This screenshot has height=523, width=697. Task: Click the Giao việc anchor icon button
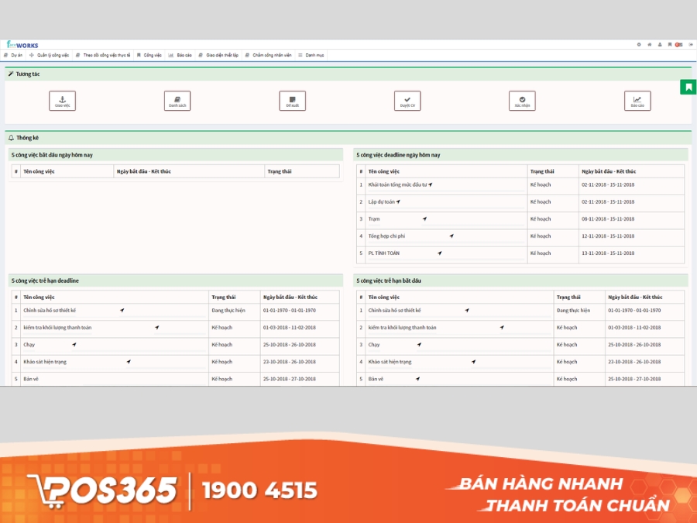pyautogui.click(x=62, y=101)
